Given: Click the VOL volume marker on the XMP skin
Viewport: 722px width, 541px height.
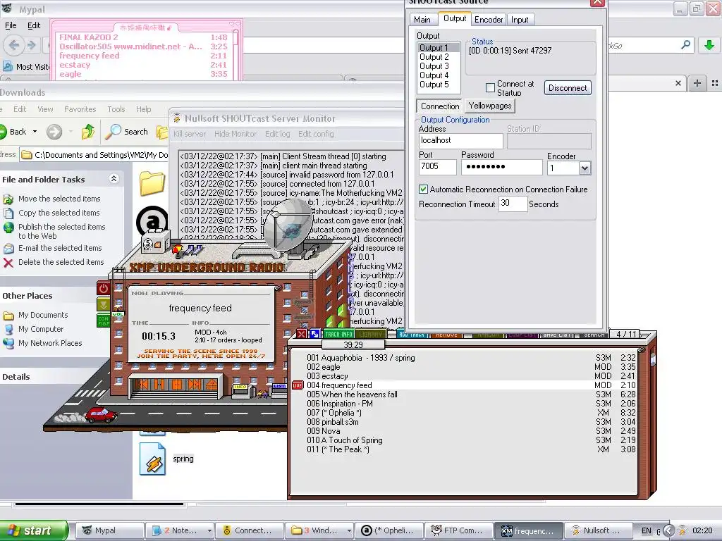Looking at the screenshot, I should coord(118,313).
